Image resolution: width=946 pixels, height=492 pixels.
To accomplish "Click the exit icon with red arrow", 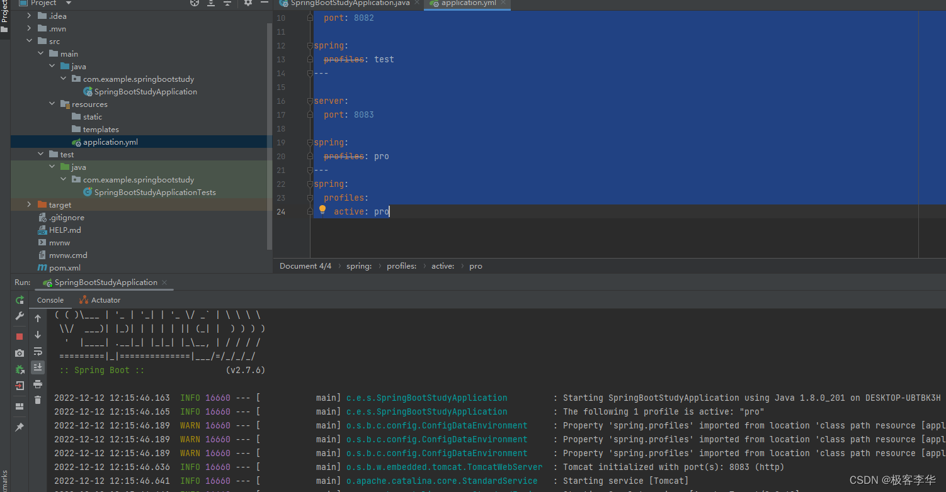I will (20, 386).
